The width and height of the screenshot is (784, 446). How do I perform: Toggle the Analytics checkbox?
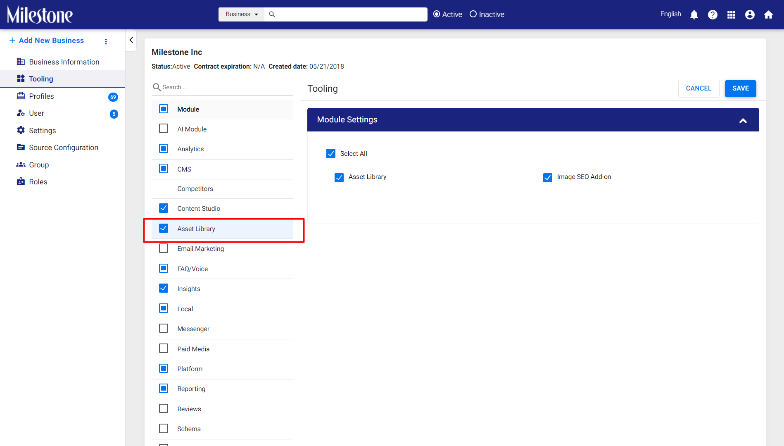pos(164,148)
